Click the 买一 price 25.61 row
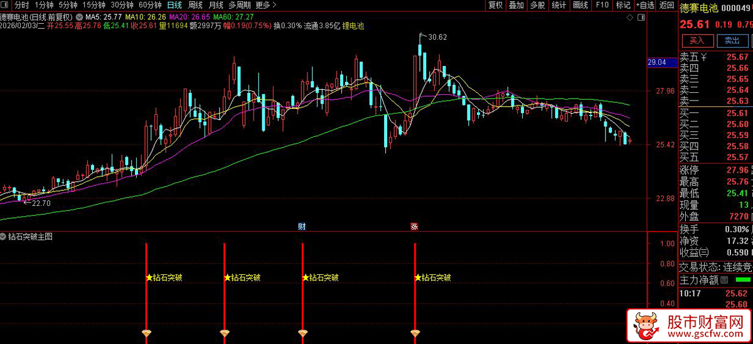This screenshot has width=753, height=344. tap(715, 113)
